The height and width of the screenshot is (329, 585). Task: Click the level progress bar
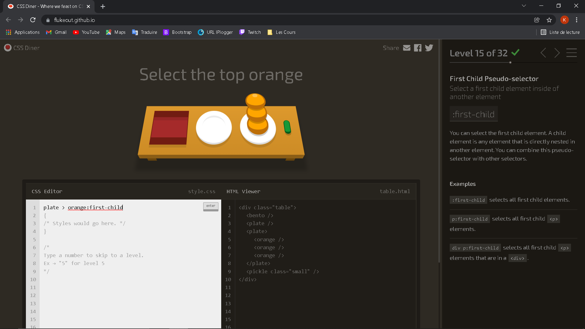pyautogui.click(x=513, y=62)
